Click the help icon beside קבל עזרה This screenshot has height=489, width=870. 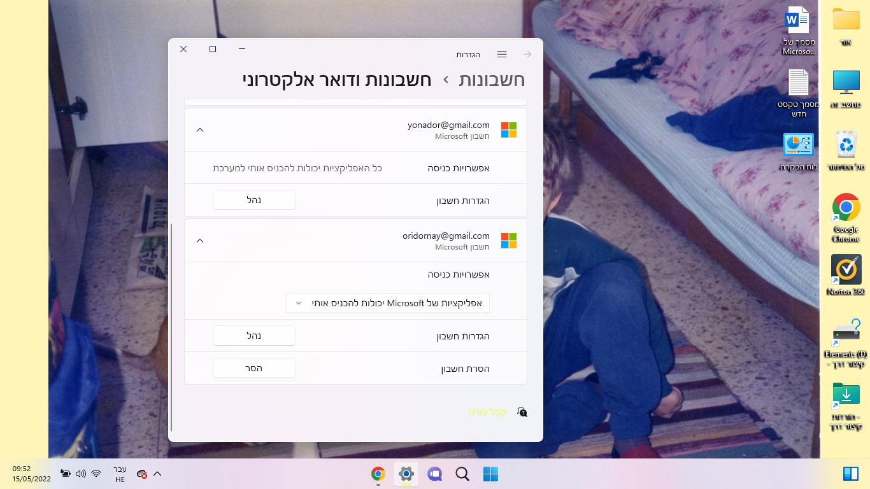click(x=522, y=412)
